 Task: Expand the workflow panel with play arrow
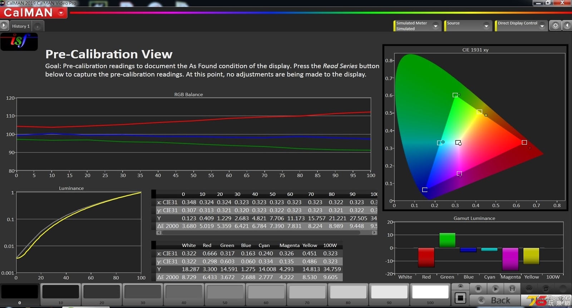pos(4,25)
